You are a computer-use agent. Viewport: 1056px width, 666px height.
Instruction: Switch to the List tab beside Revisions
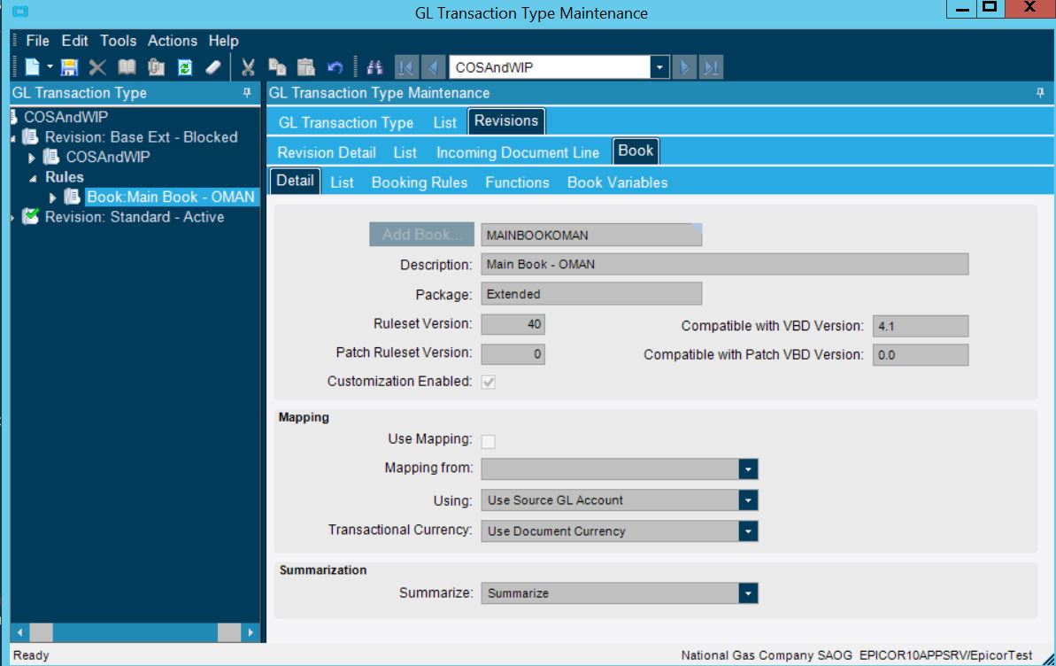[444, 122]
